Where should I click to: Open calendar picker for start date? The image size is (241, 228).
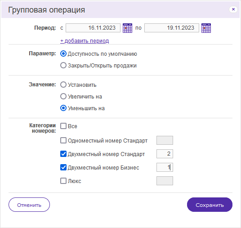coord(127,28)
